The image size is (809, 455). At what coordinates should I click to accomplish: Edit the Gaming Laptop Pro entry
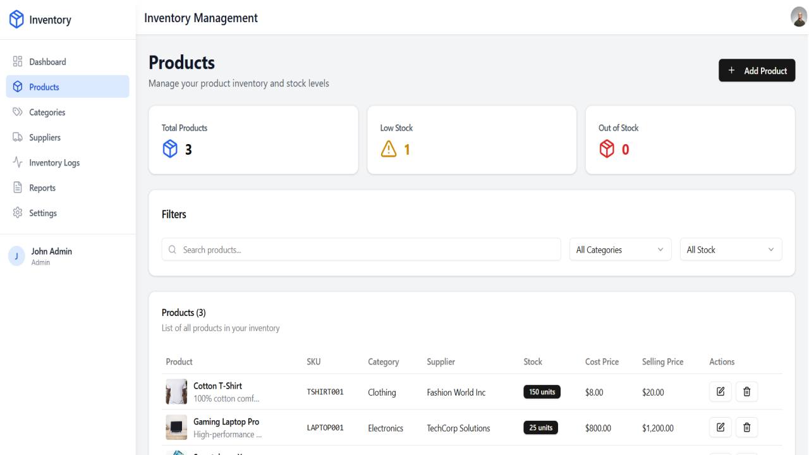tap(721, 428)
